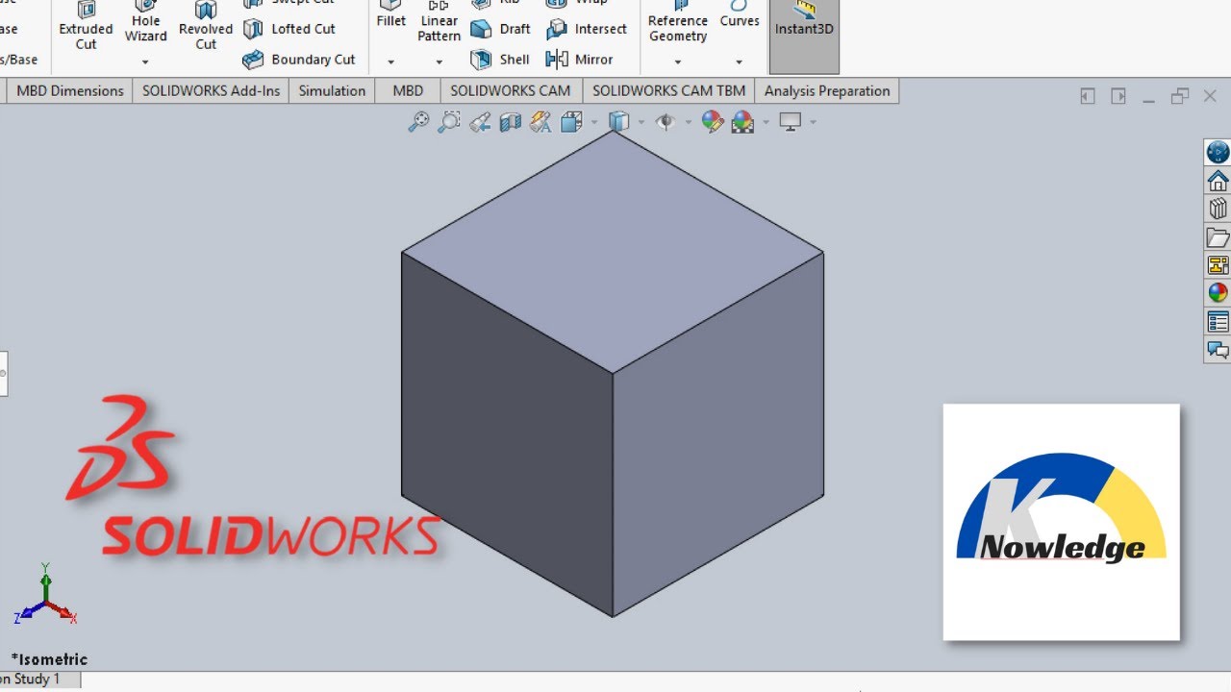Activate the Linear Pattern tool
Screen dimensions: 1231x692
439,22
